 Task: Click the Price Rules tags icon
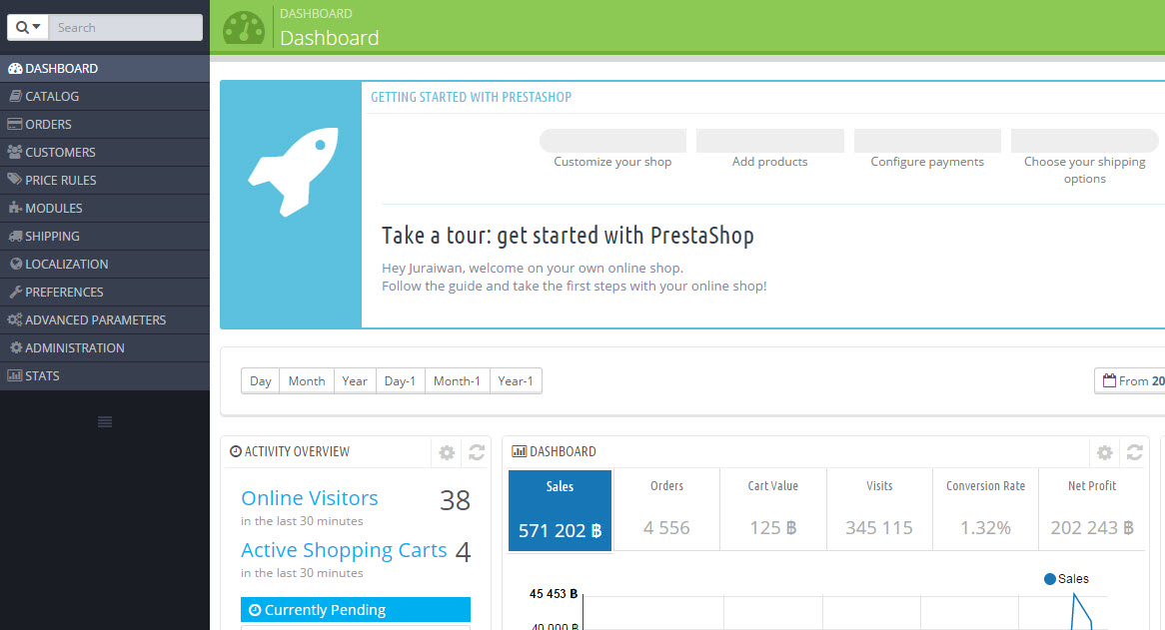[x=14, y=180]
